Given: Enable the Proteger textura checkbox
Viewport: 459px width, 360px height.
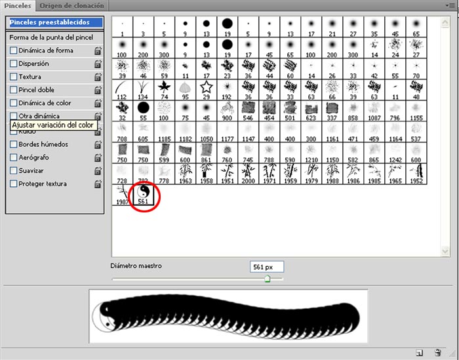Looking at the screenshot, I should coord(14,184).
